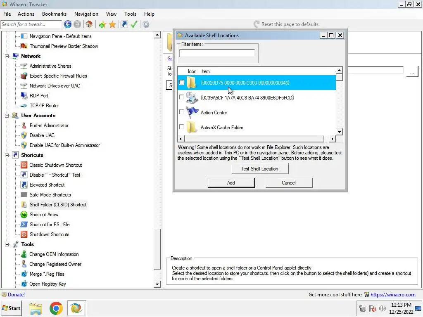Open the https://winaero.com link

(x=393, y=295)
